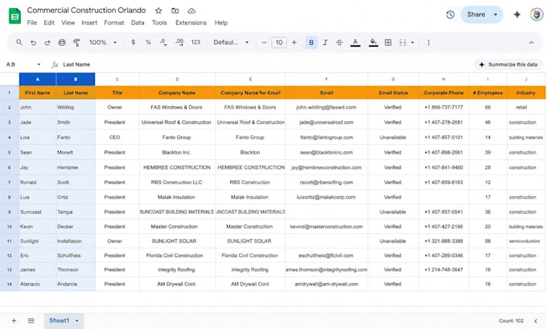Add a new sheet
The height and width of the screenshot is (329, 547).
point(14,321)
